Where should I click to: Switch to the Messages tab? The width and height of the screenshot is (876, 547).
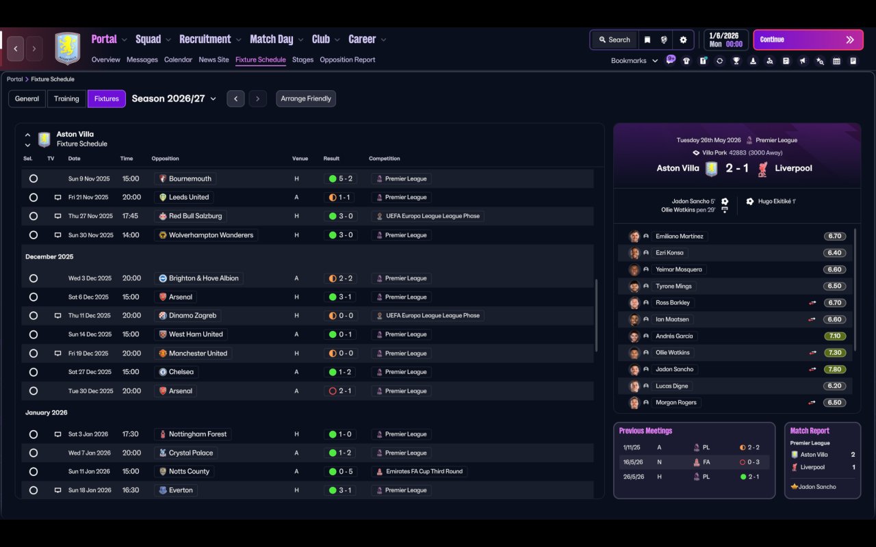point(142,59)
